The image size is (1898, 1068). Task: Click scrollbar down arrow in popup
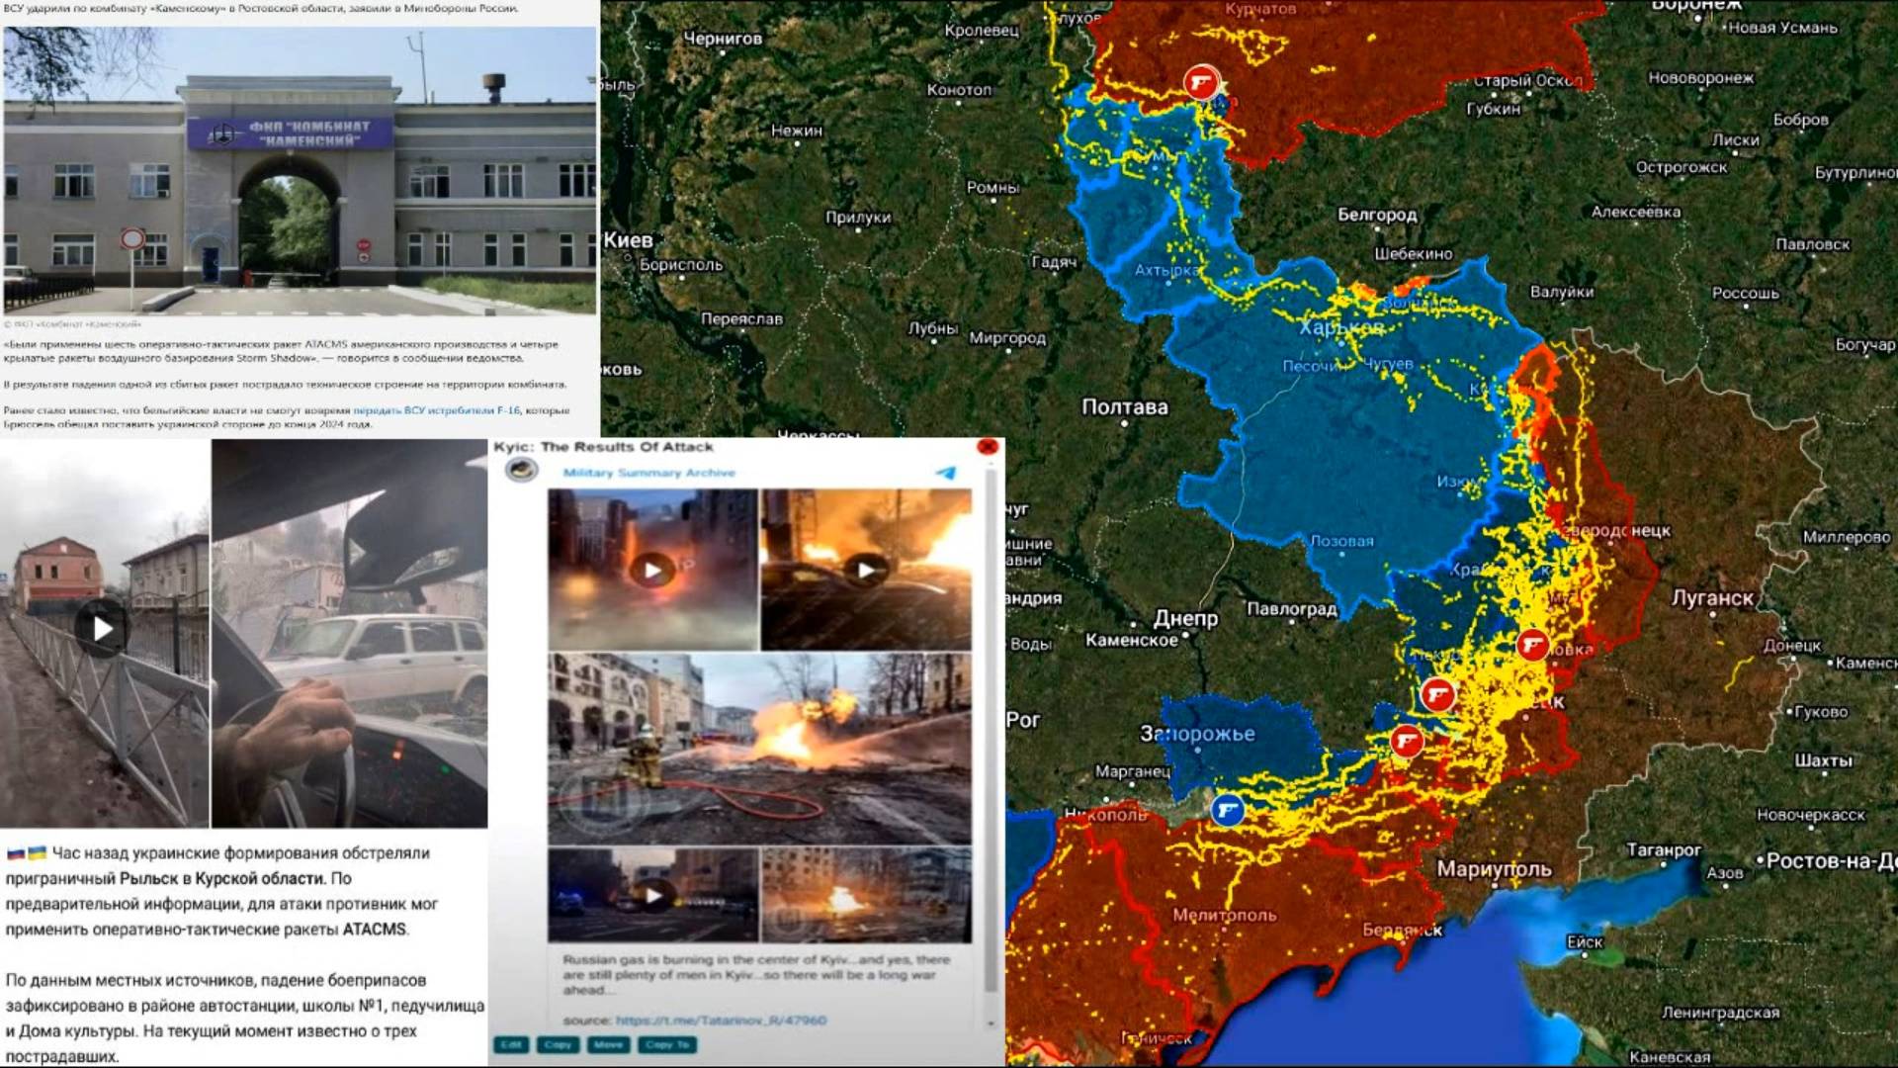pyautogui.click(x=992, y=1023)
